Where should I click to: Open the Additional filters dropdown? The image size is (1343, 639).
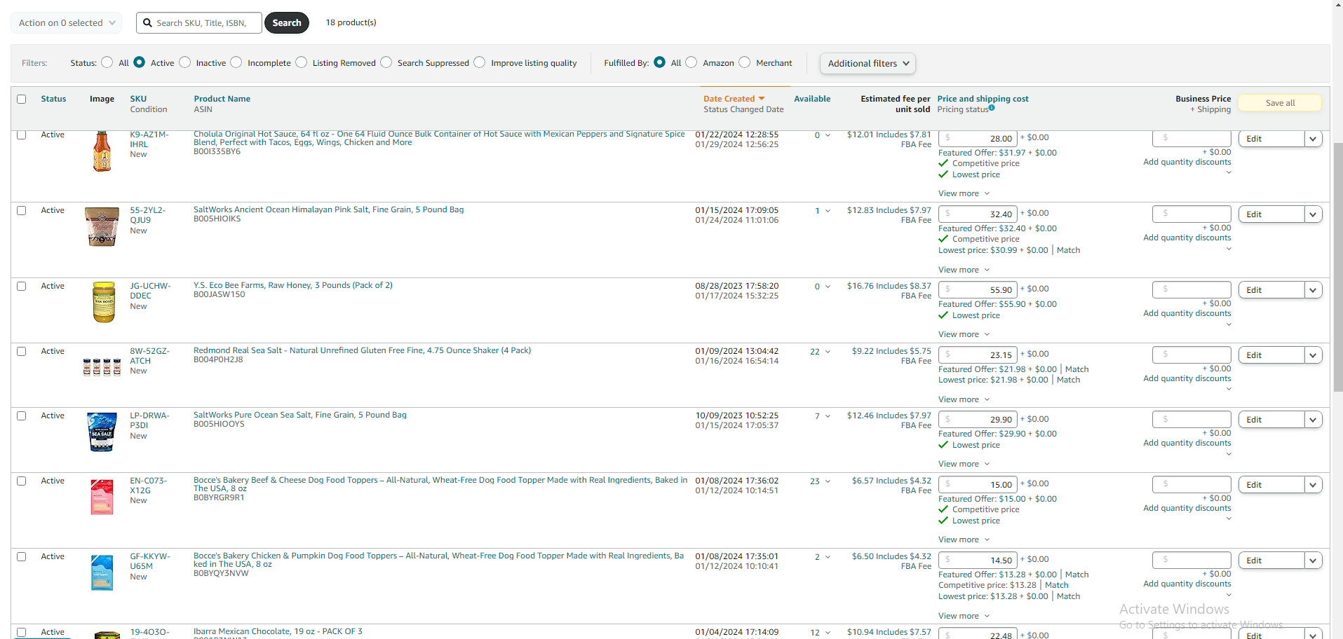[x=868, y=64]
